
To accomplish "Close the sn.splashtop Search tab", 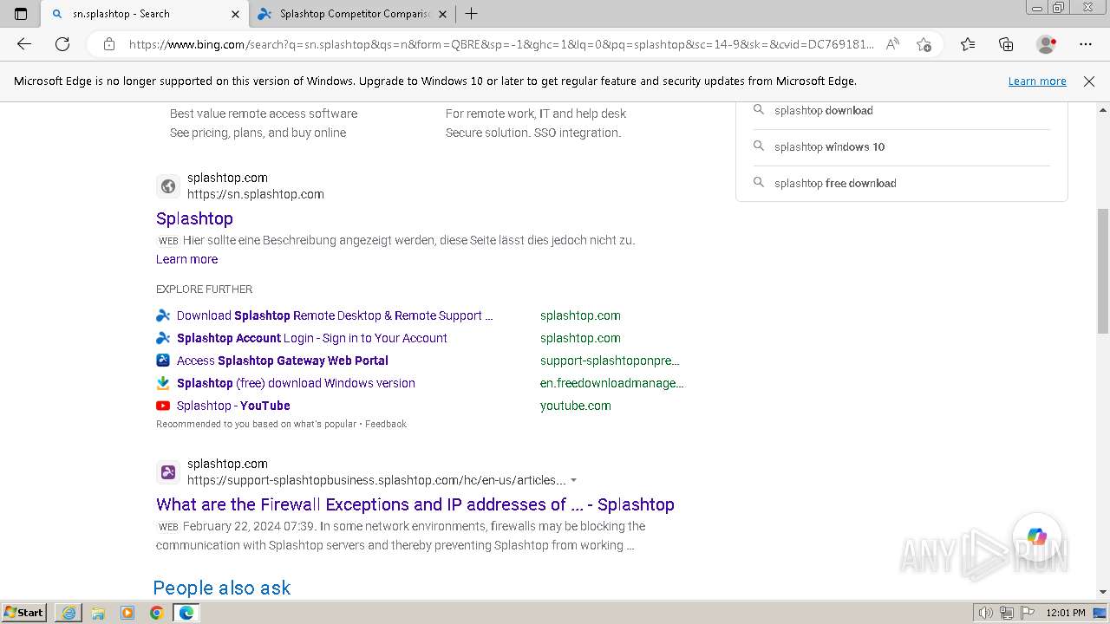I will point(235,14).
